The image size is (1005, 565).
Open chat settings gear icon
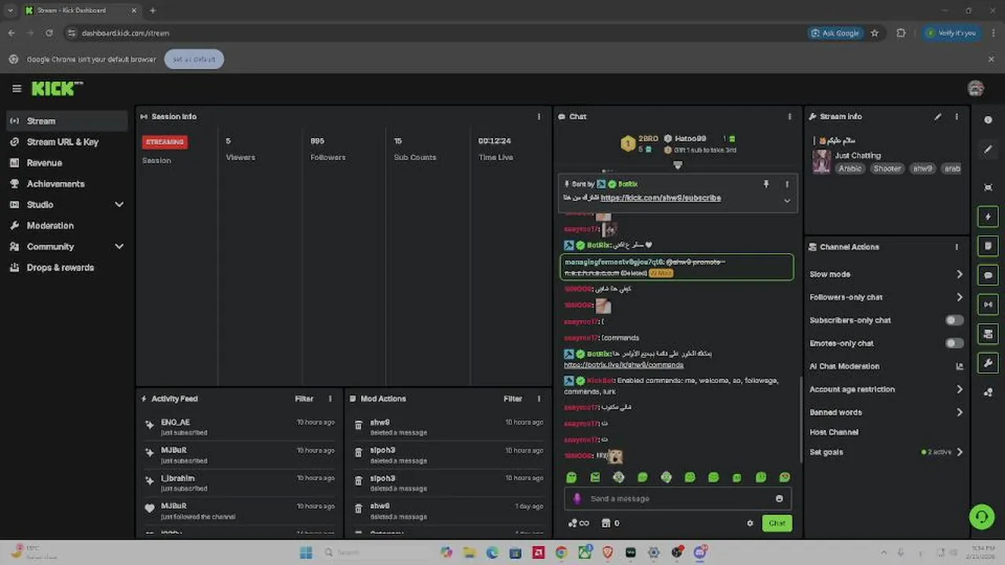tap(750, 523)
